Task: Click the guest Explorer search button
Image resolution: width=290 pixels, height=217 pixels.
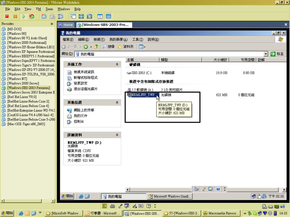Action: tap(108, 47)
